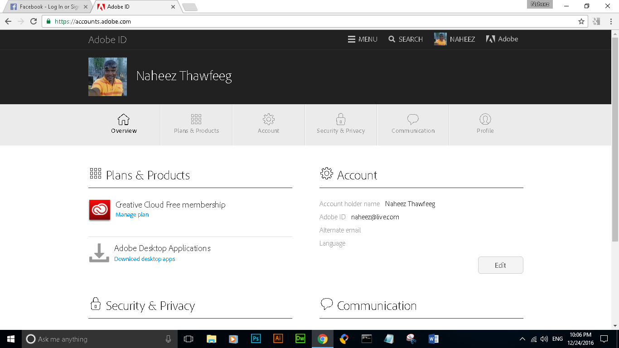
Task: Close the Adobe ID browser tab
Action: coord(173,7)
